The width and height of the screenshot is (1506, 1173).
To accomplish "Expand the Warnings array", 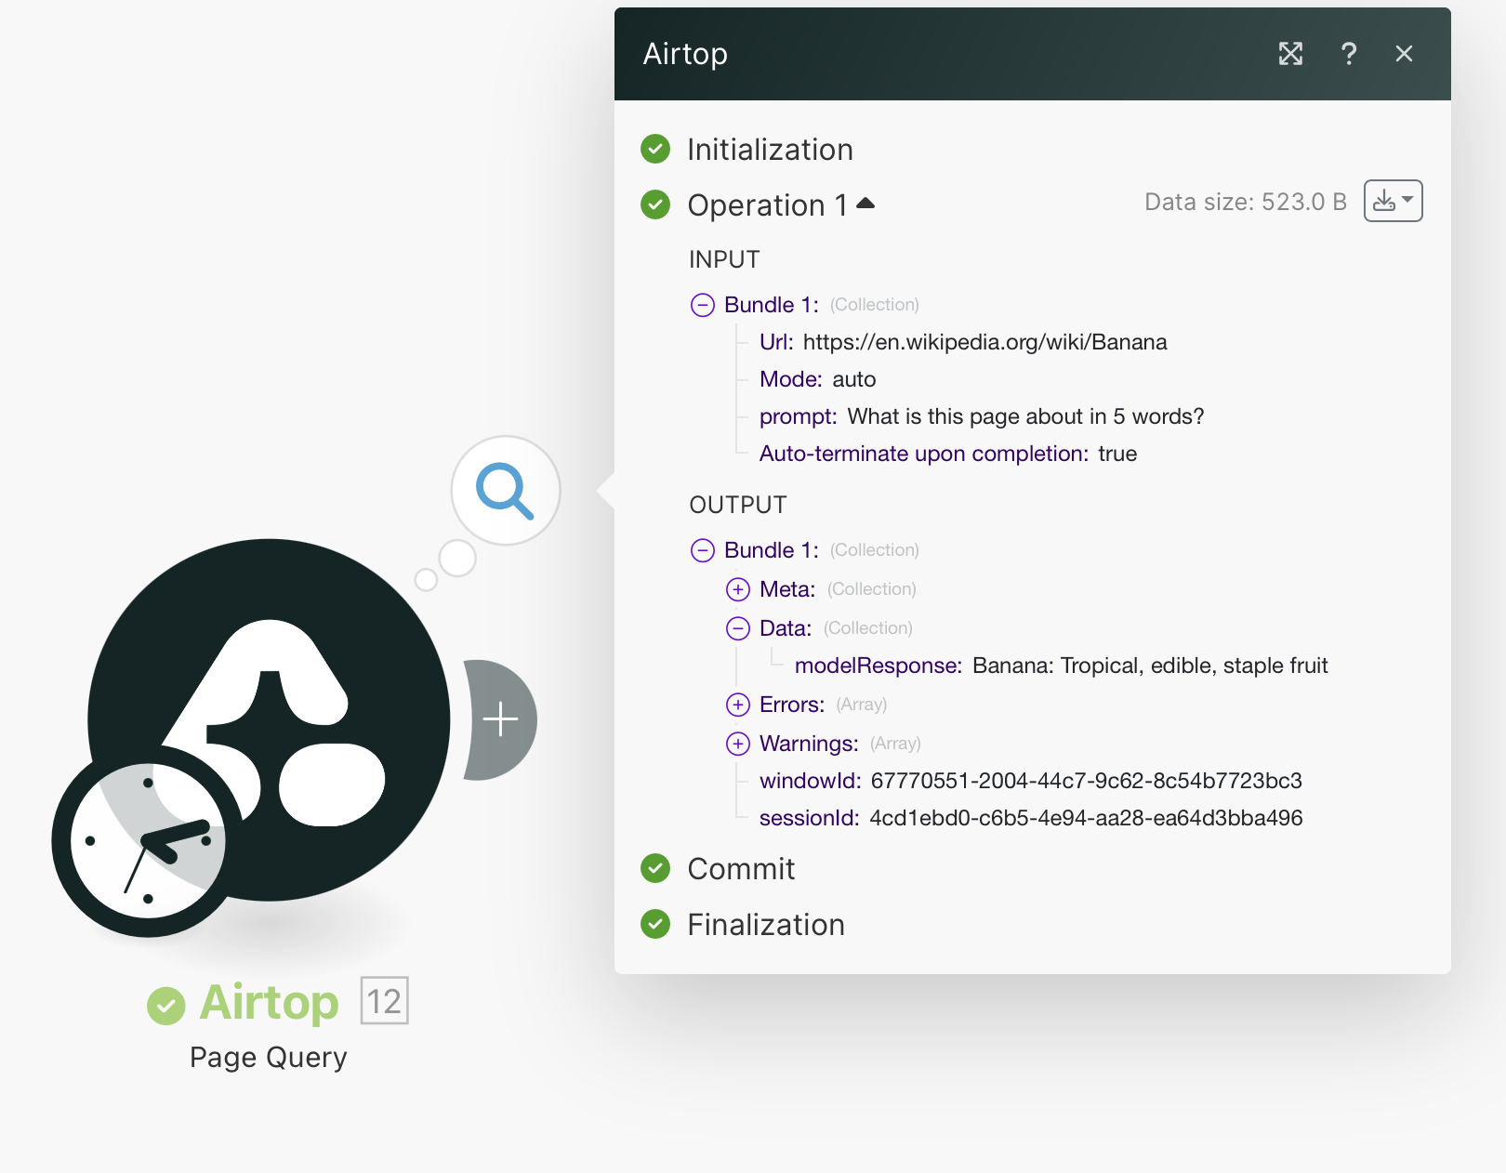I will pyautogui.click(x=737, y=744).
